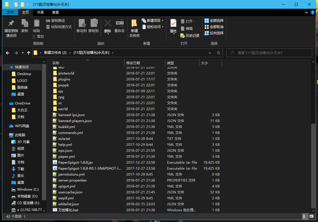
Task: Collapse the ribbon with chevron
Action: [x=306, y=12]
